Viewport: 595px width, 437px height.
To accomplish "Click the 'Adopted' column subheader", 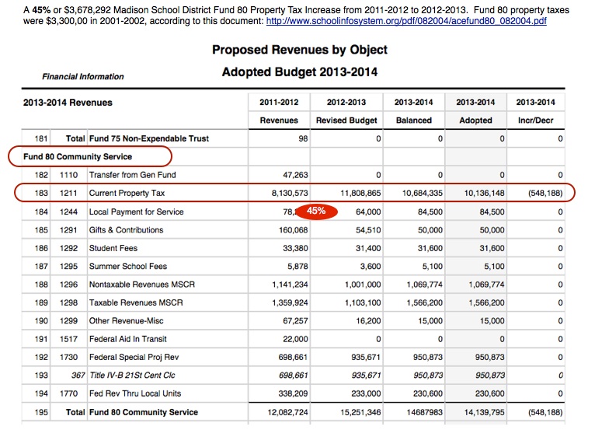I will [475, 121].
